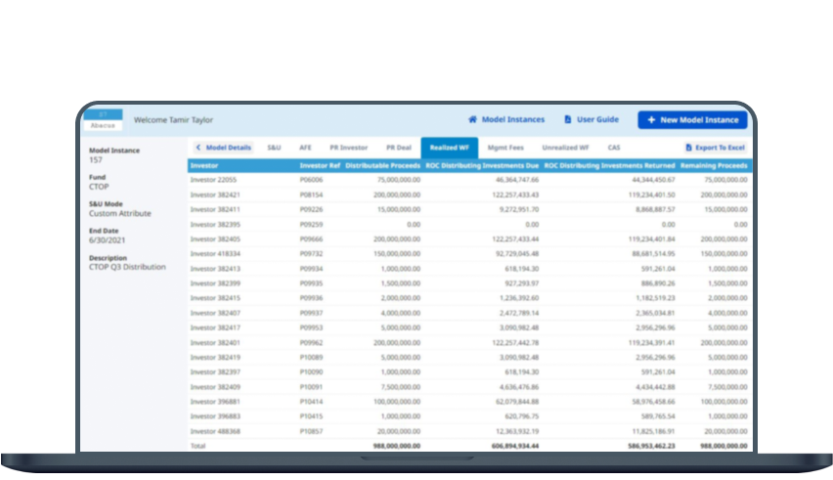Click the home icon beside Model Instances
The image size is (833, 480).
click(472, 119)
